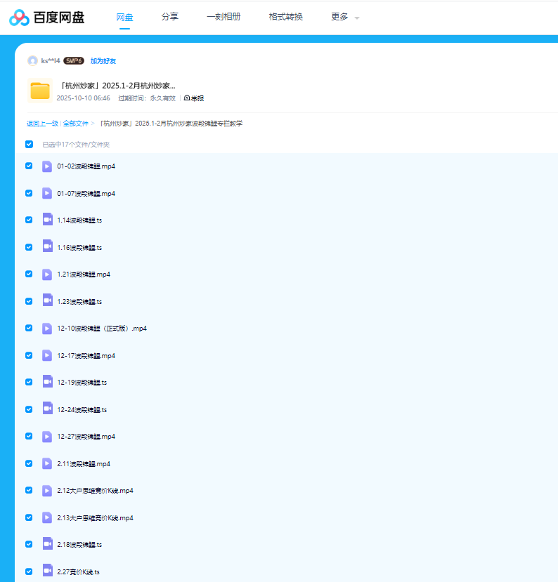Uncheck the 01-02波段教学.mp4 checkbox
The image size is (558, 582).
pyautogui.click(x=29, y=166)
